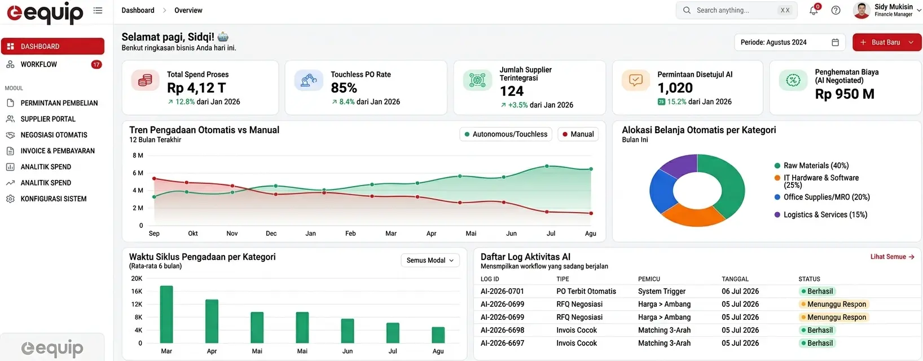Screen dimensions: 923x361
Task: Toggle the sidebar collapse menu icon
Action: tap(98, 10)
